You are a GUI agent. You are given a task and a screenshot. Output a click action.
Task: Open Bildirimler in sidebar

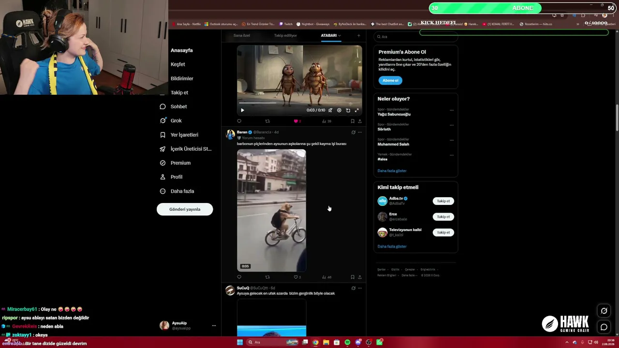point(182,78)
